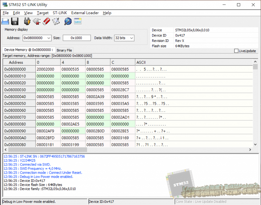The height and width of the screenshot is (205, 261).
Task: Select cell 08002AD1 in row 0x08000070
Action: point(123,117)
